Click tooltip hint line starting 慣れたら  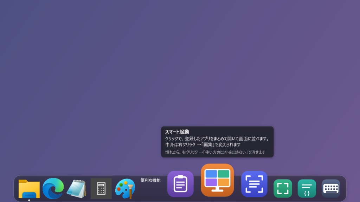(215, 152)
